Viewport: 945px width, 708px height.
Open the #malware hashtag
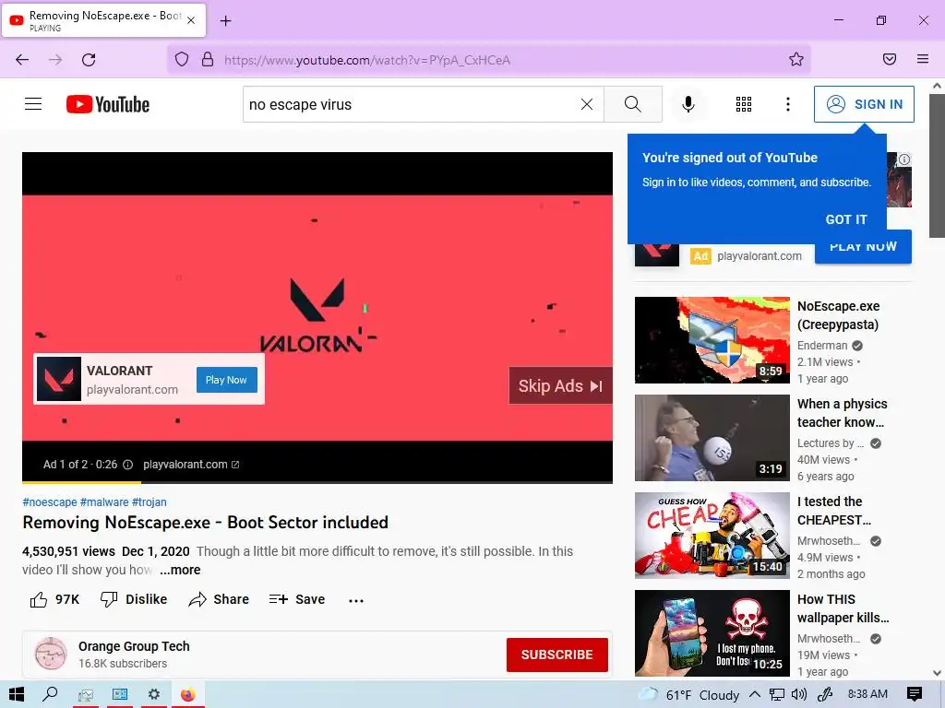[x=104, y=502]
